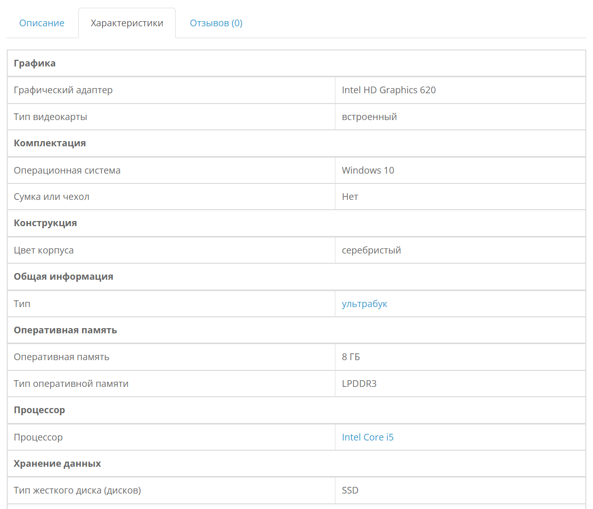The image size is (593, 509).
Task: Follow the ультрабук link
Action: pos(364,304)
